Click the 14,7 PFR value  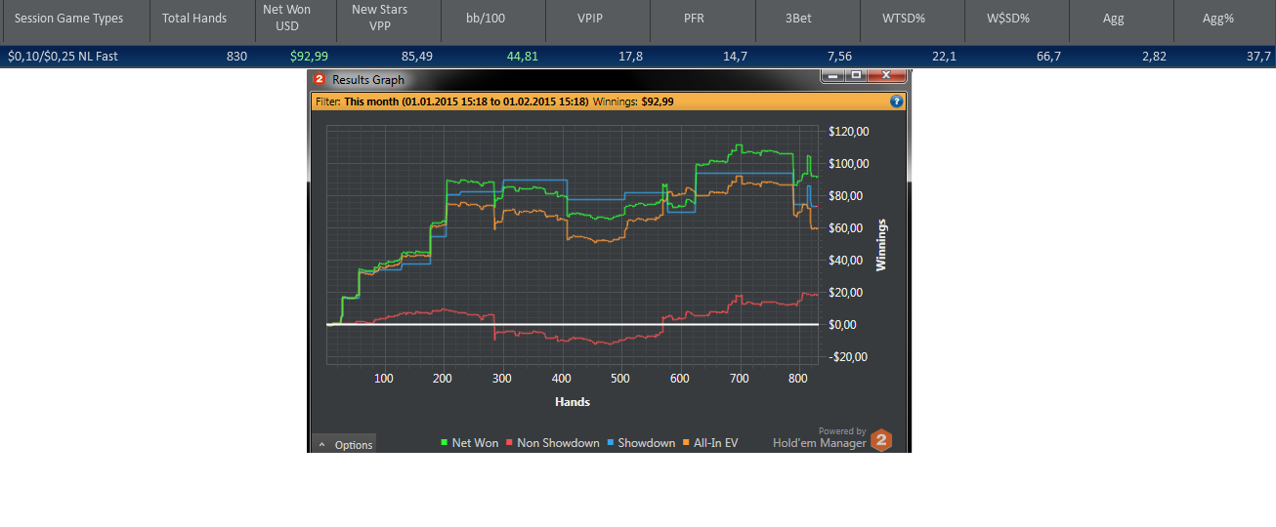tap(736, 57)
